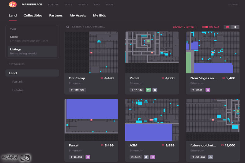Click the gray badge on ASM card
245x163 pixels.
pos(146,157)
